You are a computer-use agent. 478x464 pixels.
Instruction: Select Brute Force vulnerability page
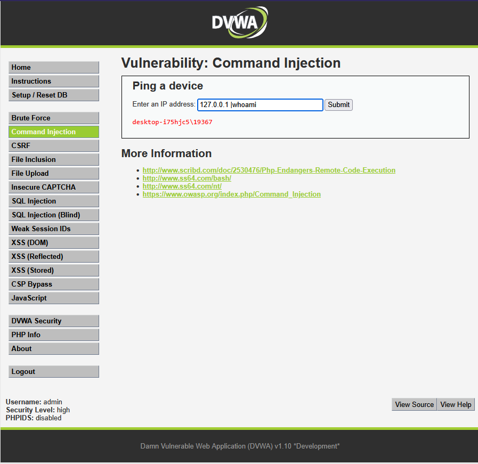point(54,118)
